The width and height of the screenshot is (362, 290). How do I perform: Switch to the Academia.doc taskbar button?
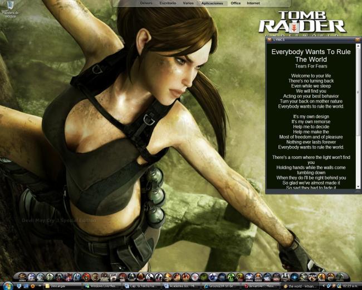[181, 286]
